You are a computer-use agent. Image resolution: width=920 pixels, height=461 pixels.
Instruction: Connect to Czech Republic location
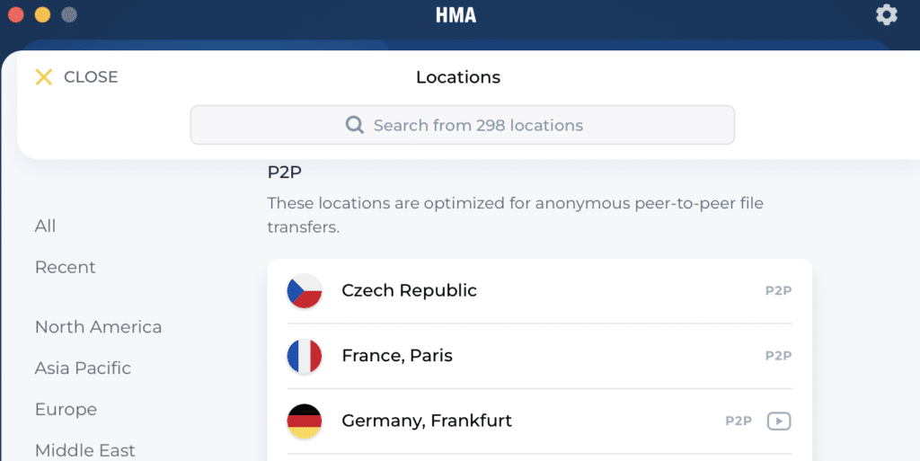[x=409, y=291]
